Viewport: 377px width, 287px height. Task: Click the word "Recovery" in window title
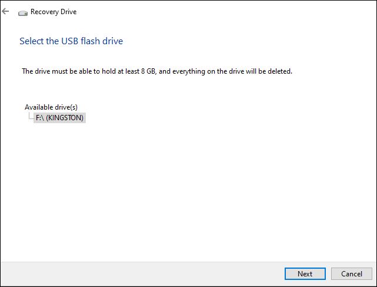click(44, 12)
